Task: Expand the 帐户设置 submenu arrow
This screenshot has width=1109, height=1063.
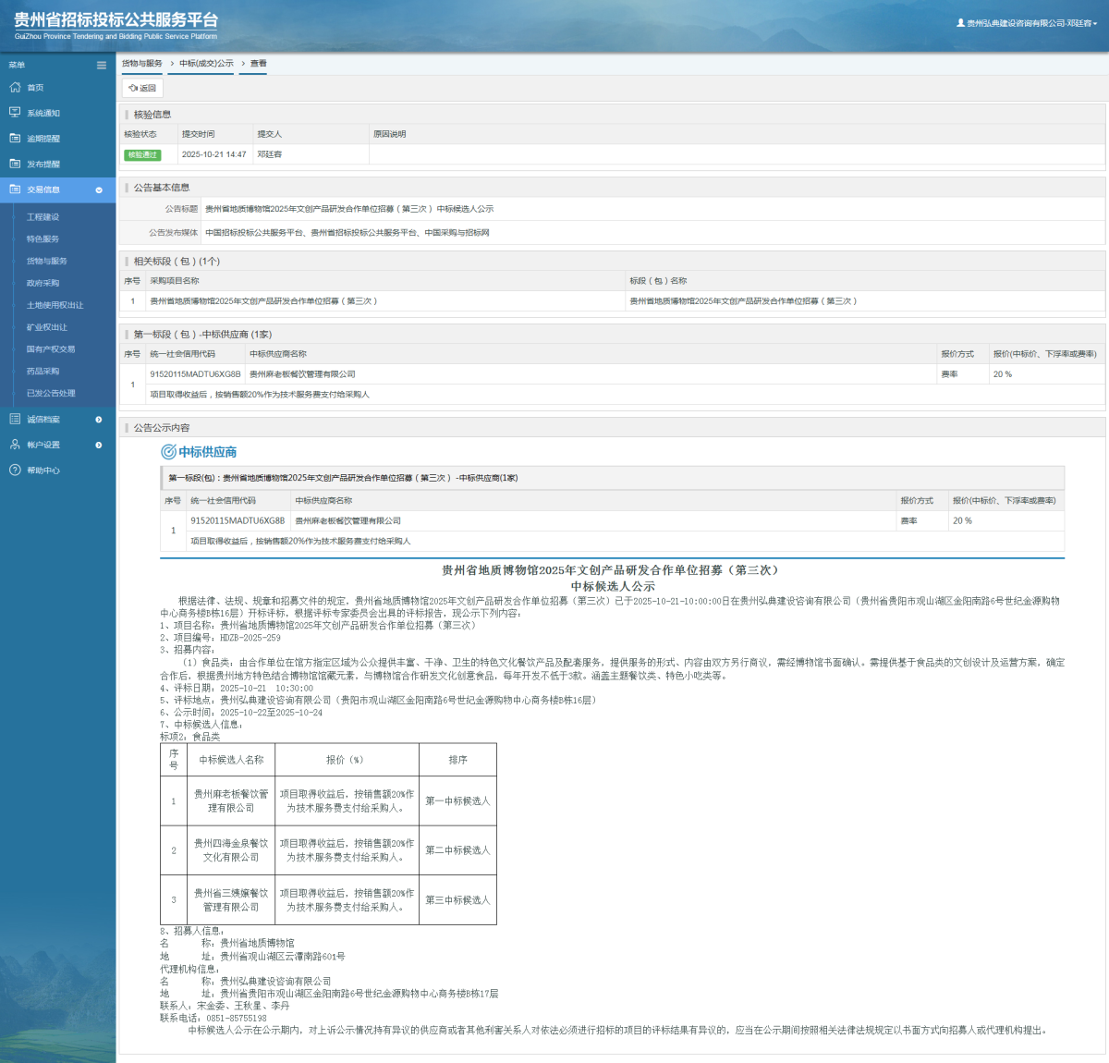Action: (x=99, y=446)
